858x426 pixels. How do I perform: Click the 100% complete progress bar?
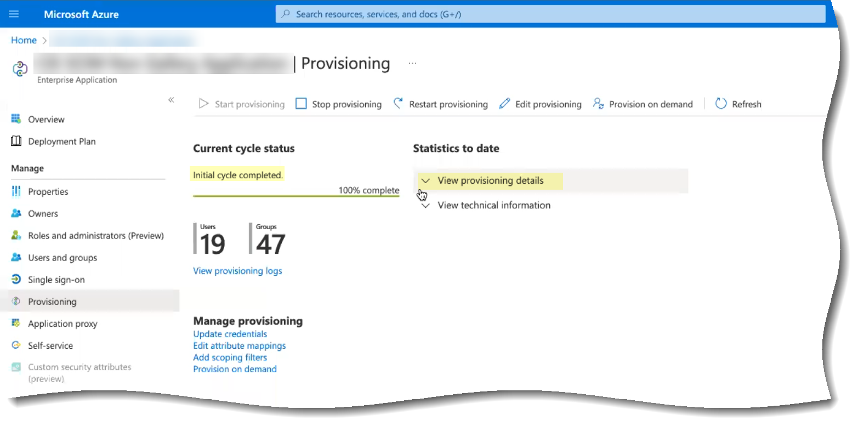(x=296, y=195)
